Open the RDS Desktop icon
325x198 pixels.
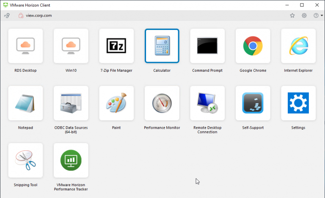25,46
